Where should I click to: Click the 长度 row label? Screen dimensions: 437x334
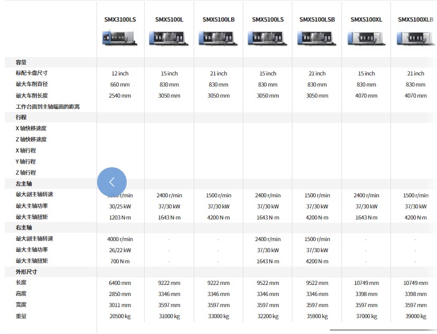(21, 282)
